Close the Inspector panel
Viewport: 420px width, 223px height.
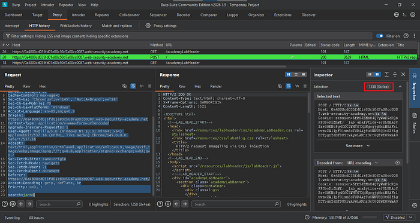coord(403,75)
